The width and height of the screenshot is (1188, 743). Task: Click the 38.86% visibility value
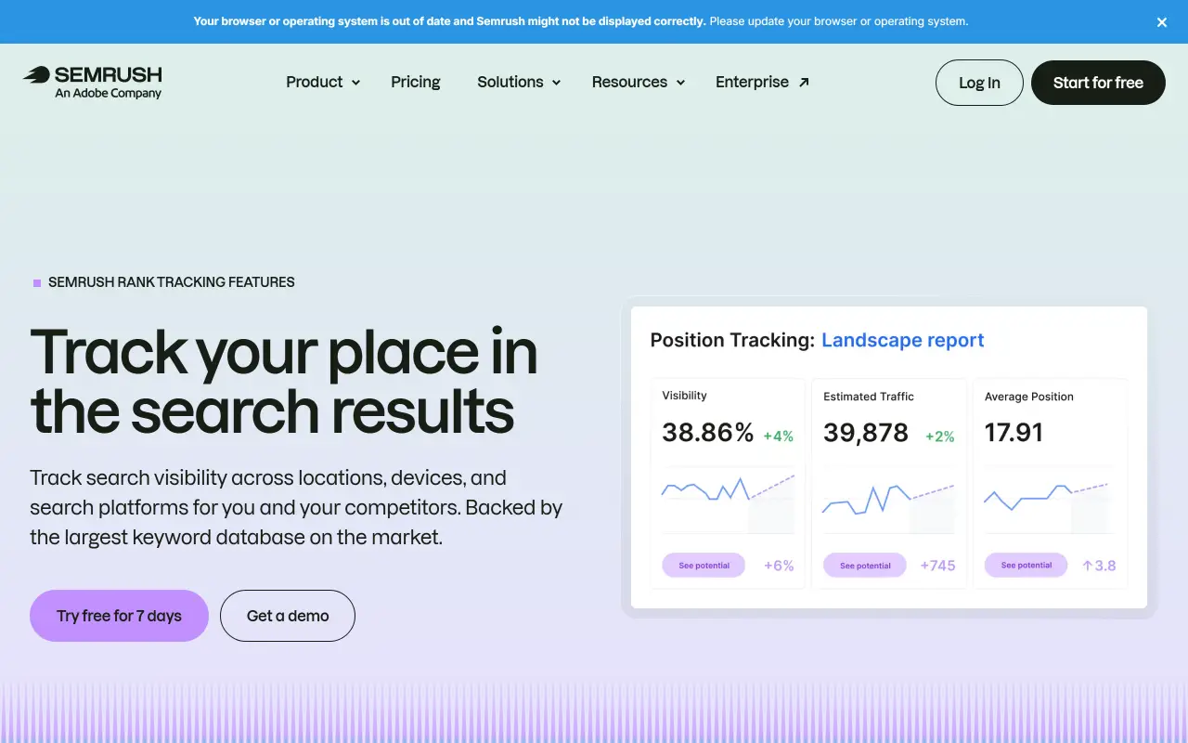[x=707, y=433]
